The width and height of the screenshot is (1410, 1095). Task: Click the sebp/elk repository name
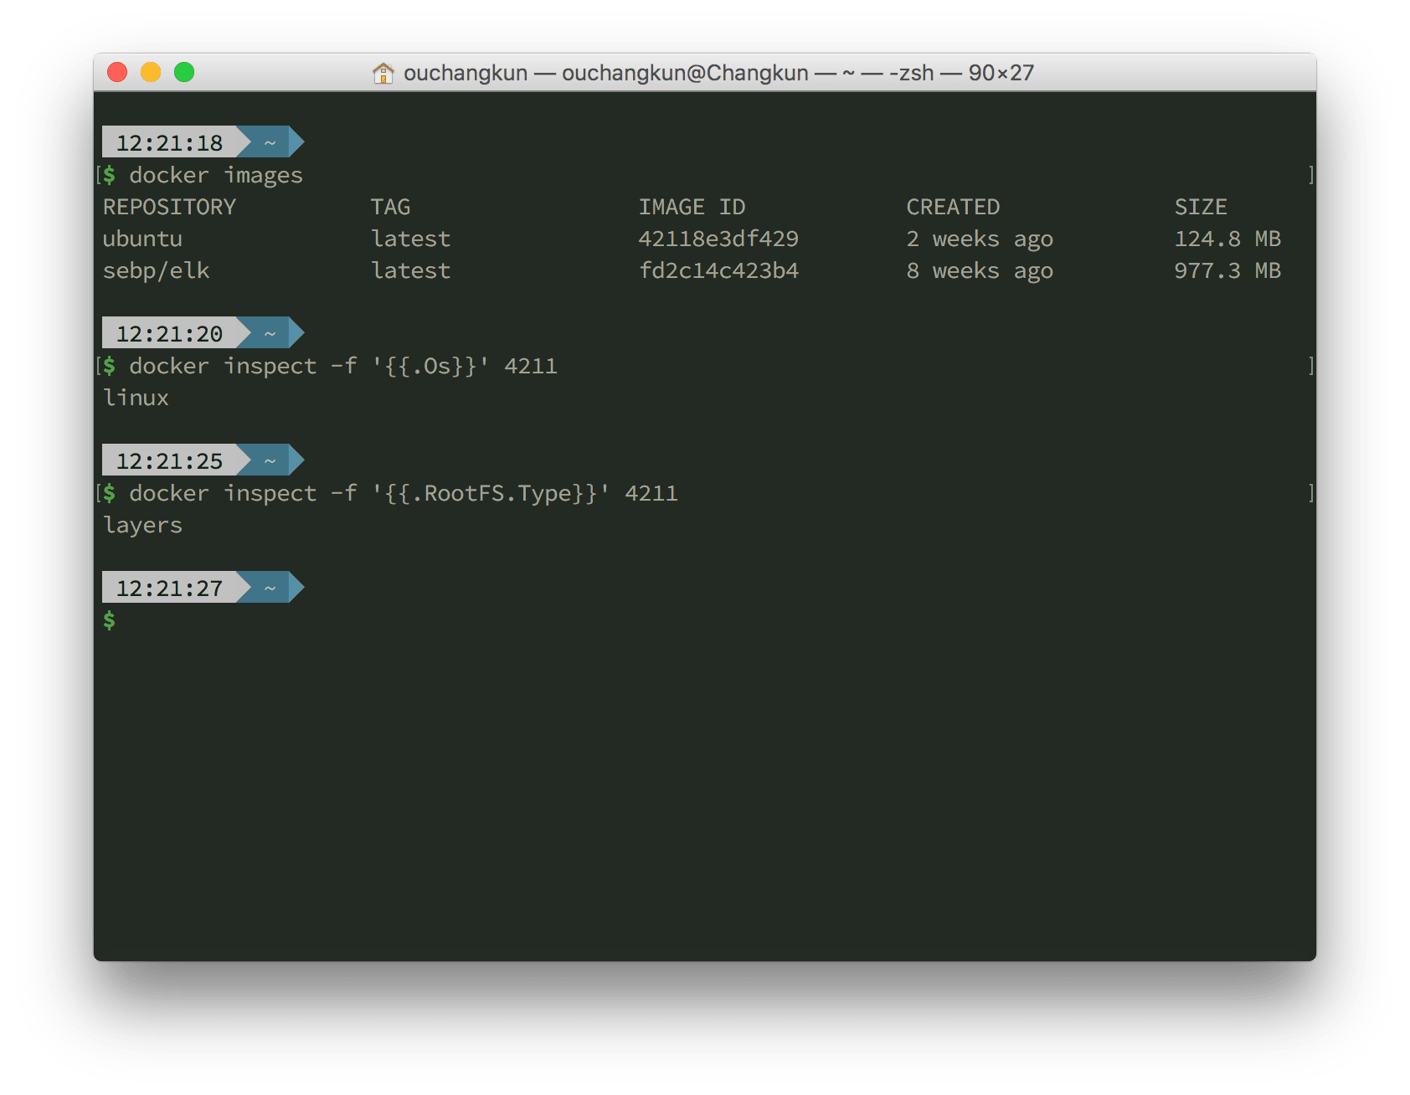coord(156,270)
